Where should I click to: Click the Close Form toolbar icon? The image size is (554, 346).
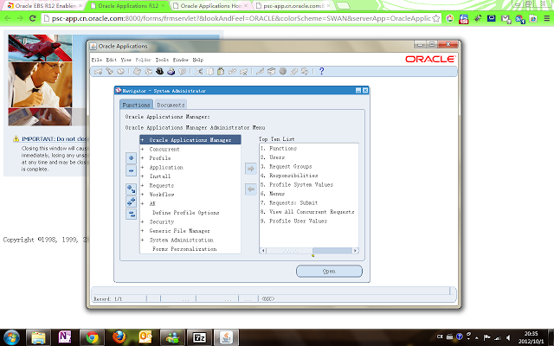click(x=183, y=71)
